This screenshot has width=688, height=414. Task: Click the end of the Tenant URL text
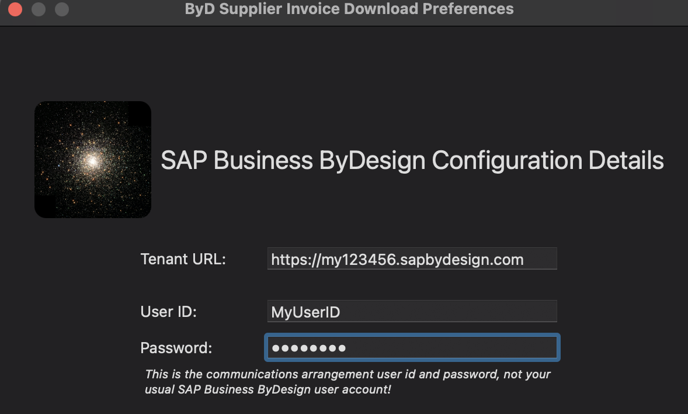[x=523, y=259]
